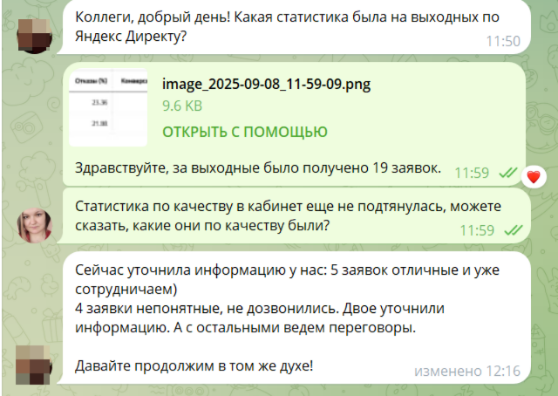The height and width of the screenshot is (396, 558).
Task: Click 11:59 timestamp on the file message
Action: point(472,173)
